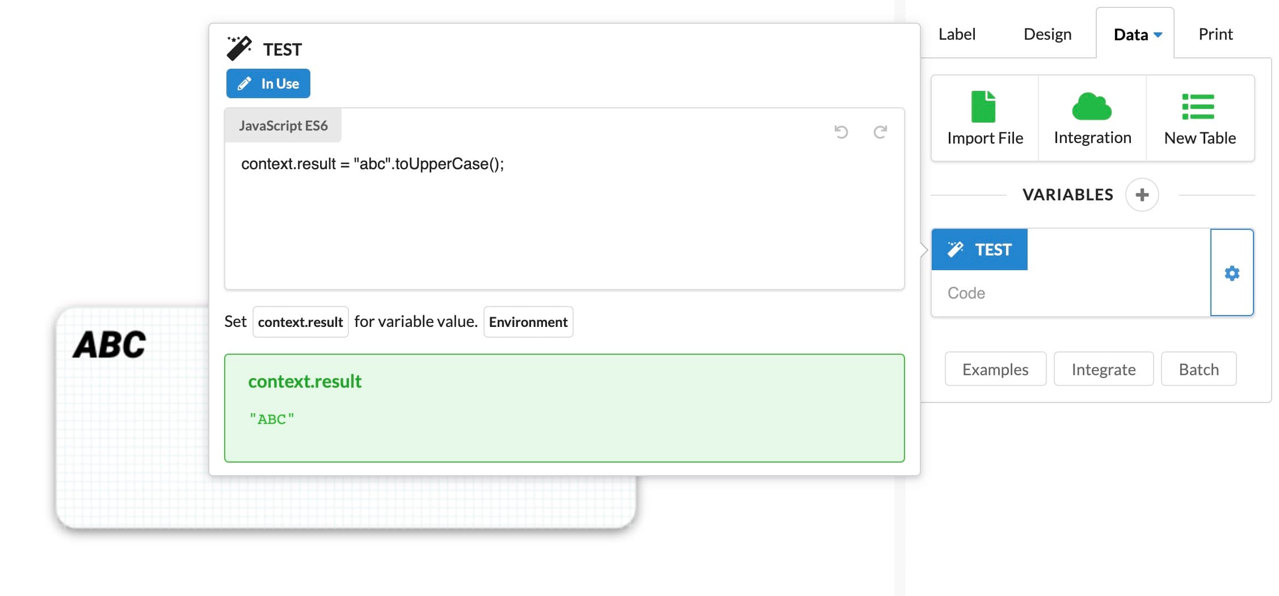This screenshot has width=1279, height=596.
Task: Switch to the Design tab
Action: click(1047, 34)
